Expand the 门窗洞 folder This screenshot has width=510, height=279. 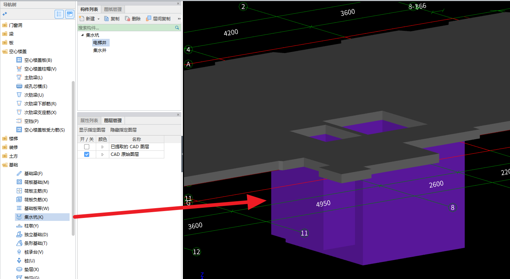tap(5, 25)
